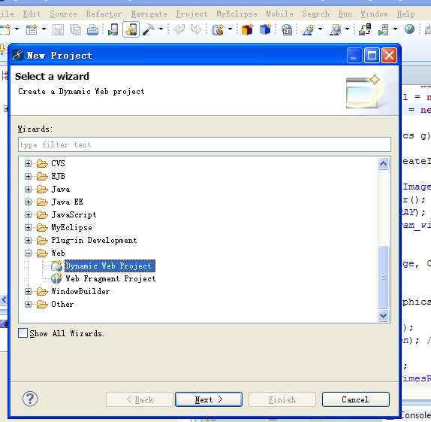This screenshot has height=422, width=431.
Task: Click the disabled Finish button
Action: tap(282, 399)
